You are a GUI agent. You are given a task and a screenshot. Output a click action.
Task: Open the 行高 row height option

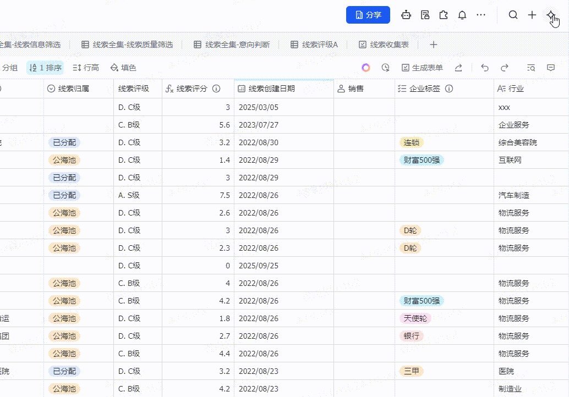click(x=86, y=68)
